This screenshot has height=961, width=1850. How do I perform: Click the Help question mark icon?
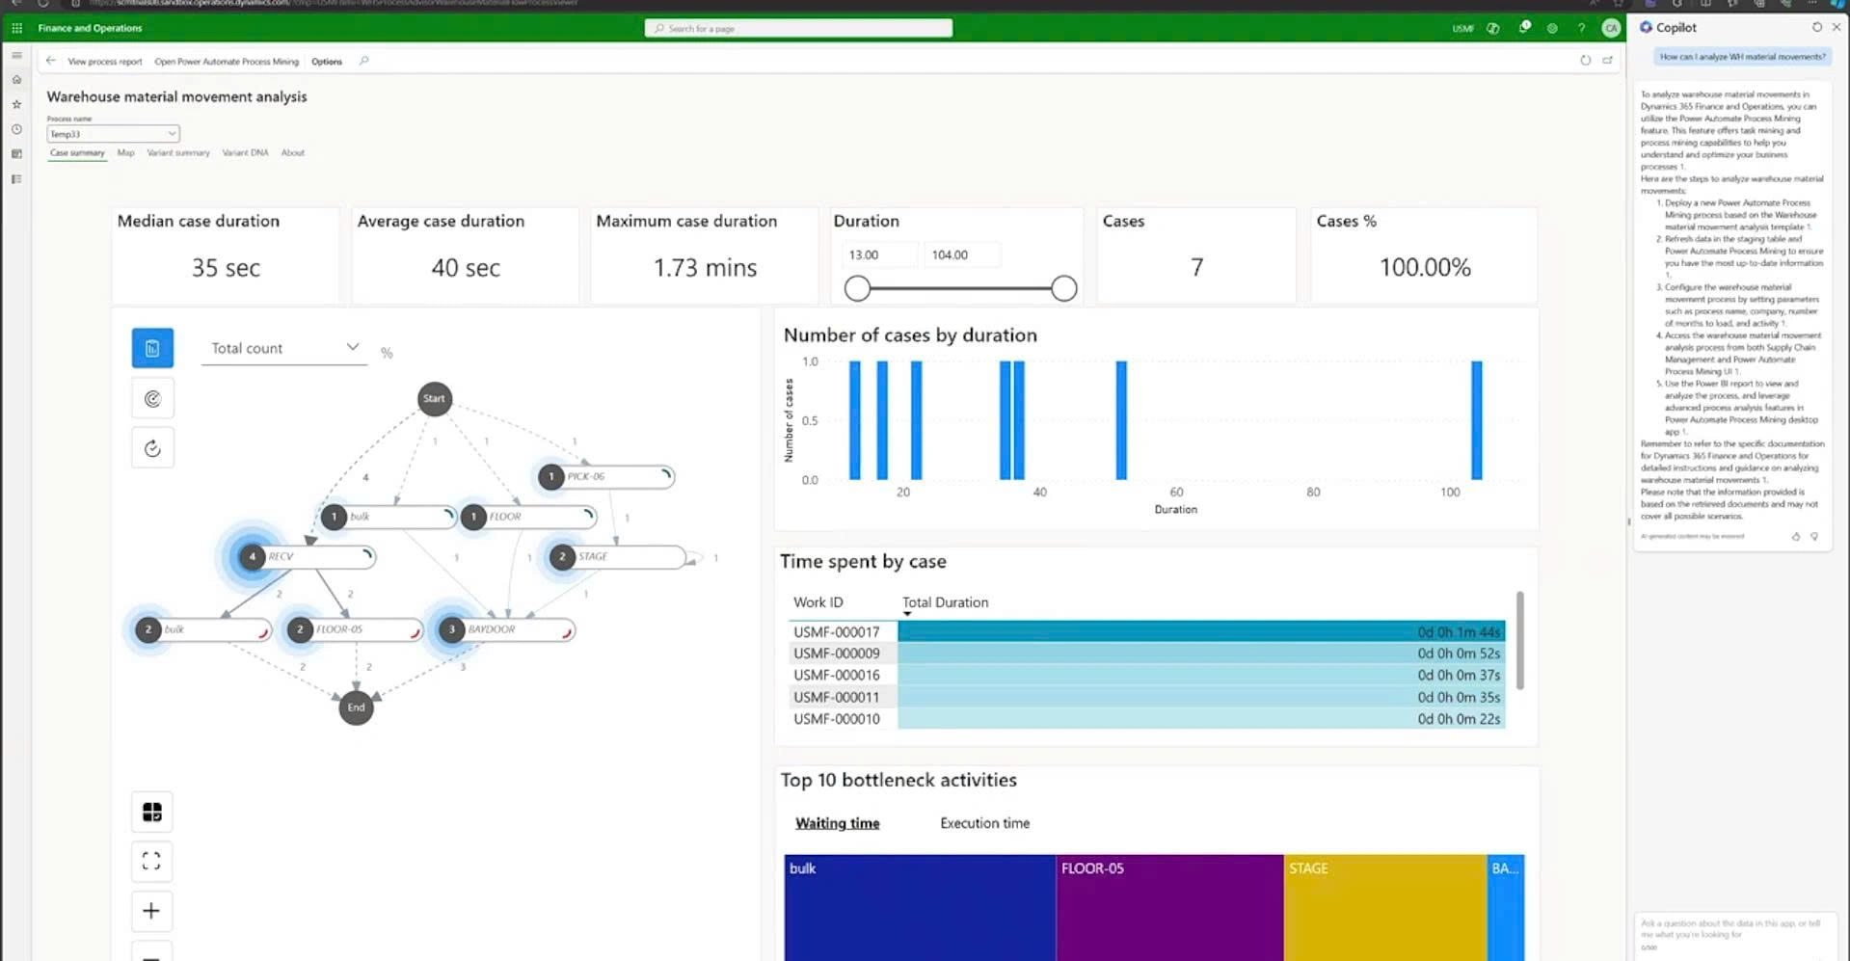point(1581,28)
